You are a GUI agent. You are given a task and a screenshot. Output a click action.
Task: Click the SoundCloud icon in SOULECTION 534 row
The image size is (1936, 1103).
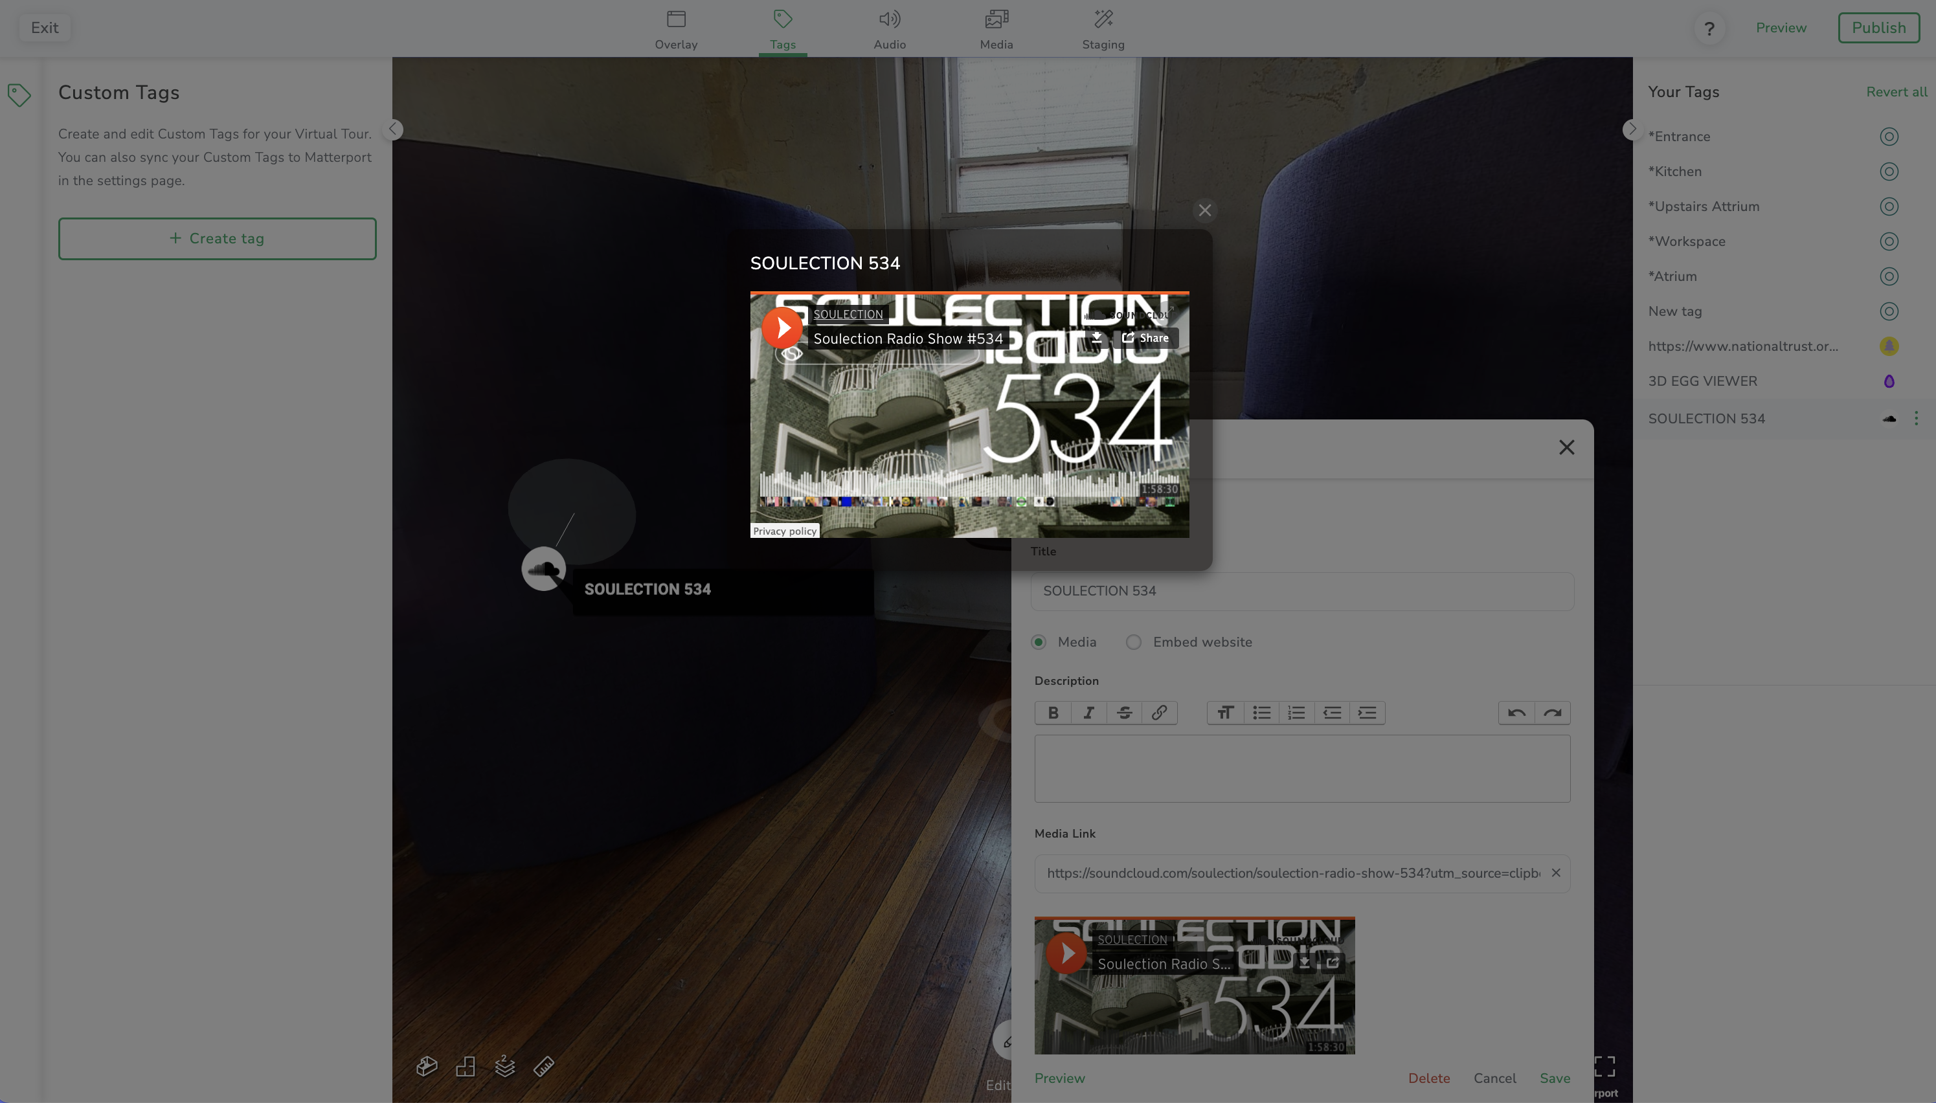(x=1889, y=418)
